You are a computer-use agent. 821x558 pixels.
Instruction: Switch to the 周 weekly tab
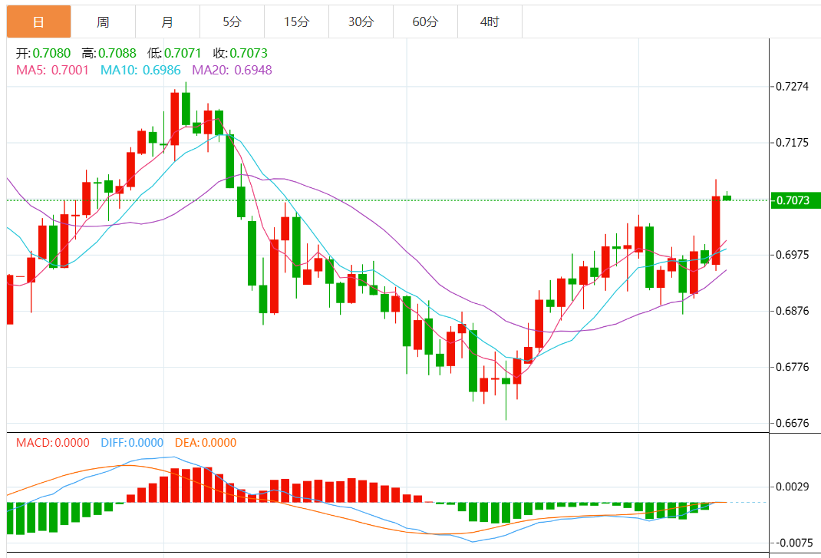coord(103,21)
